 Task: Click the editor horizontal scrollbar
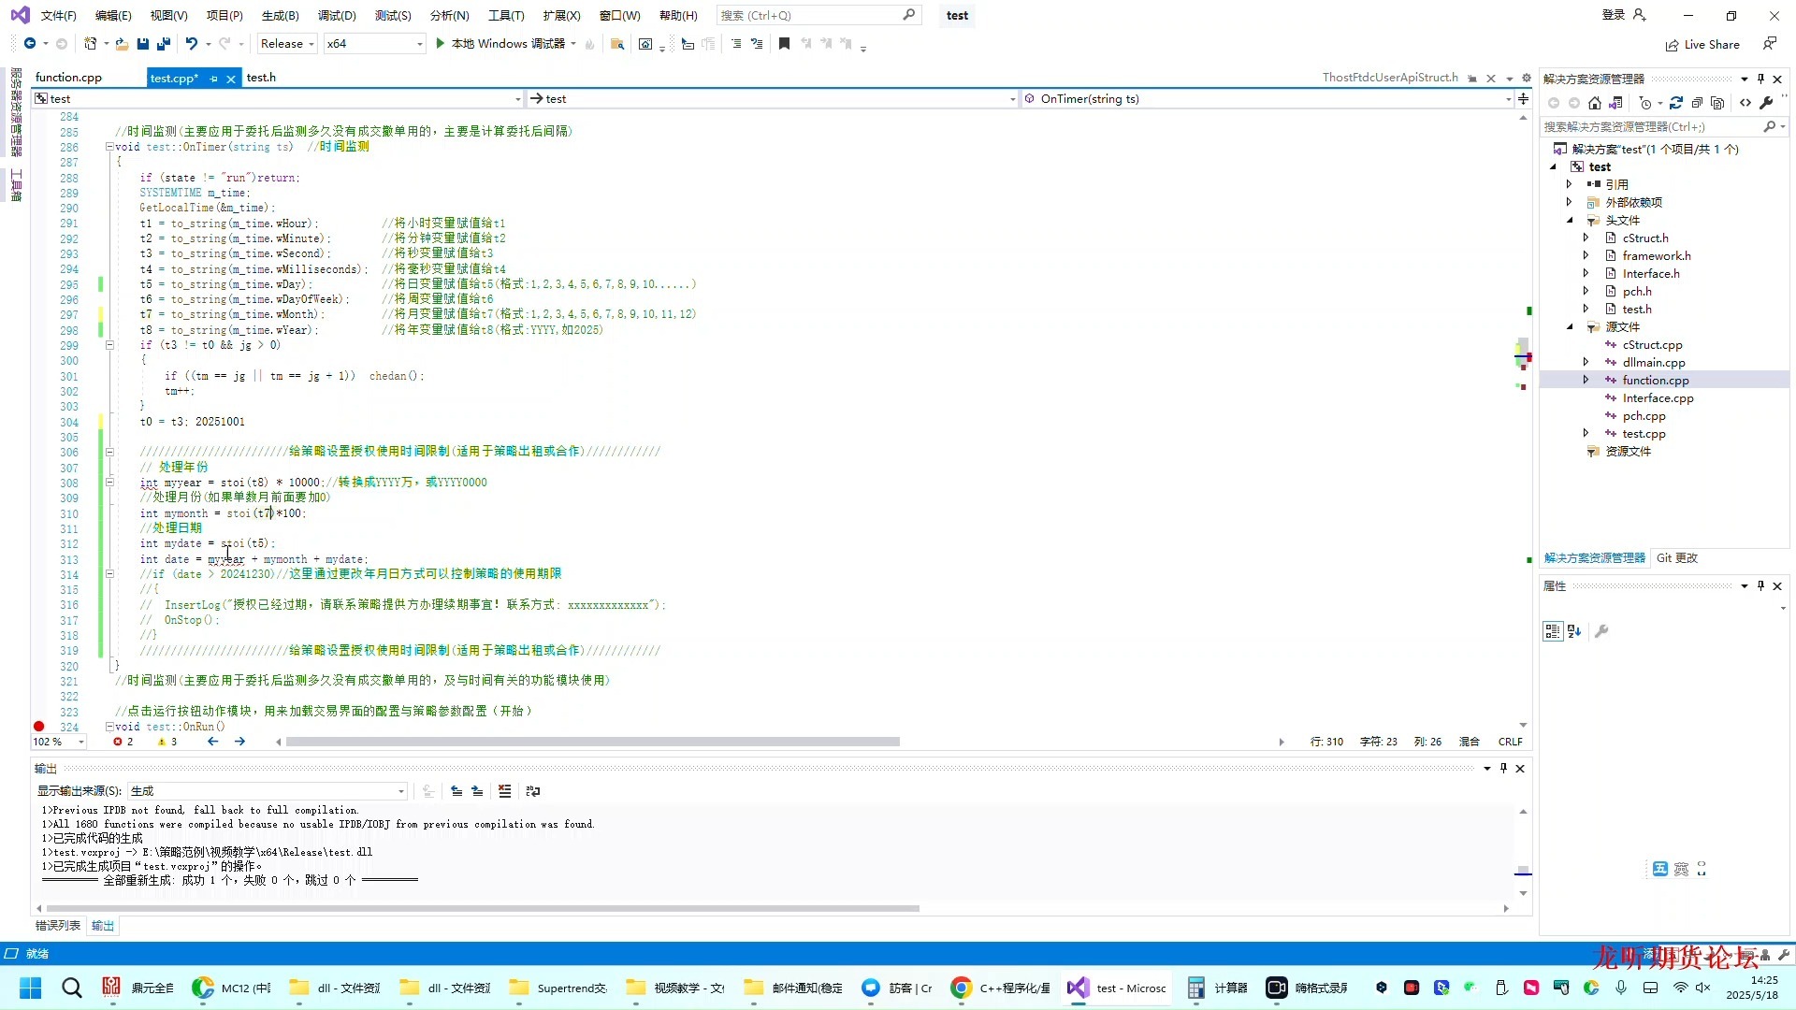pyautogui.click(x=592, y=742)
